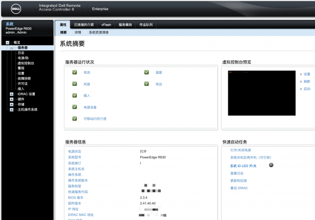The image size is (315, 220).
Task: Toggle 系统 ID LED 开/关
Action: [x=243, y=166]
